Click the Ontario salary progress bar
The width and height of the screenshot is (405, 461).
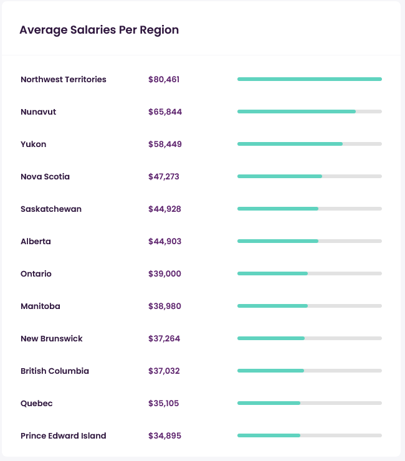click(x=309, y=273)
